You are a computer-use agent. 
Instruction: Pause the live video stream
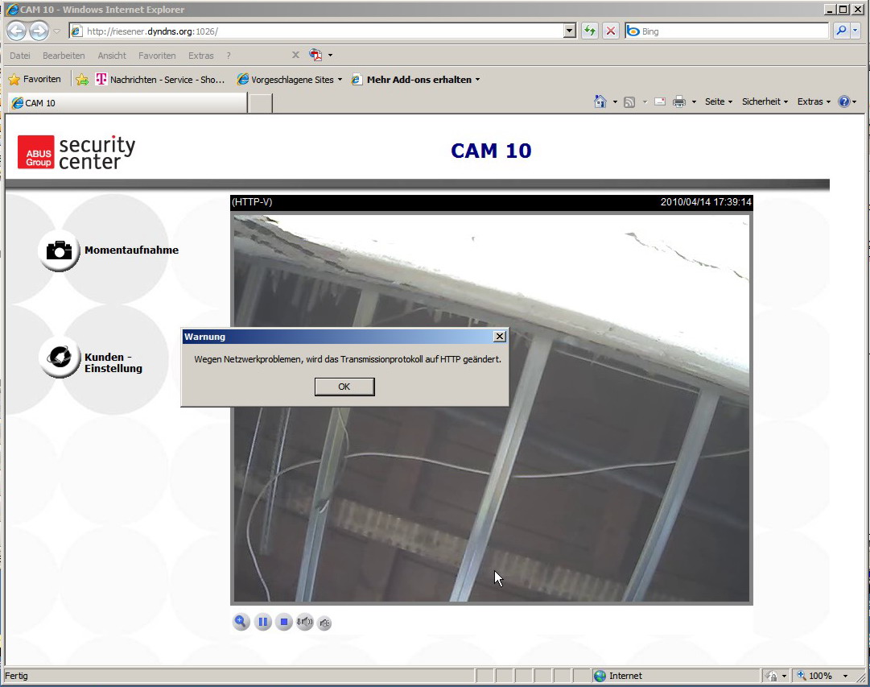click(263, 622)
